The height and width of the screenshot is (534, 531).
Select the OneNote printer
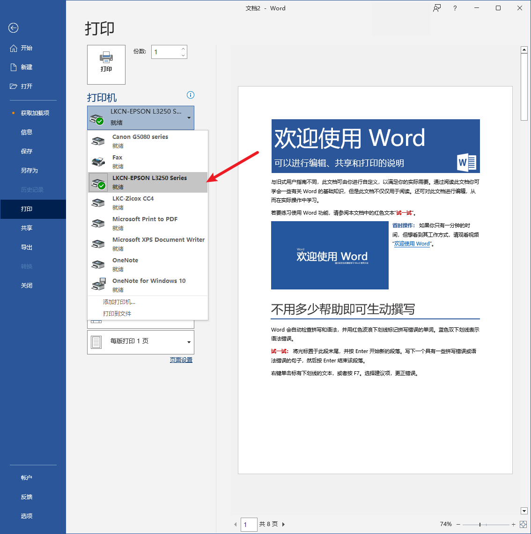pos(147,265)
